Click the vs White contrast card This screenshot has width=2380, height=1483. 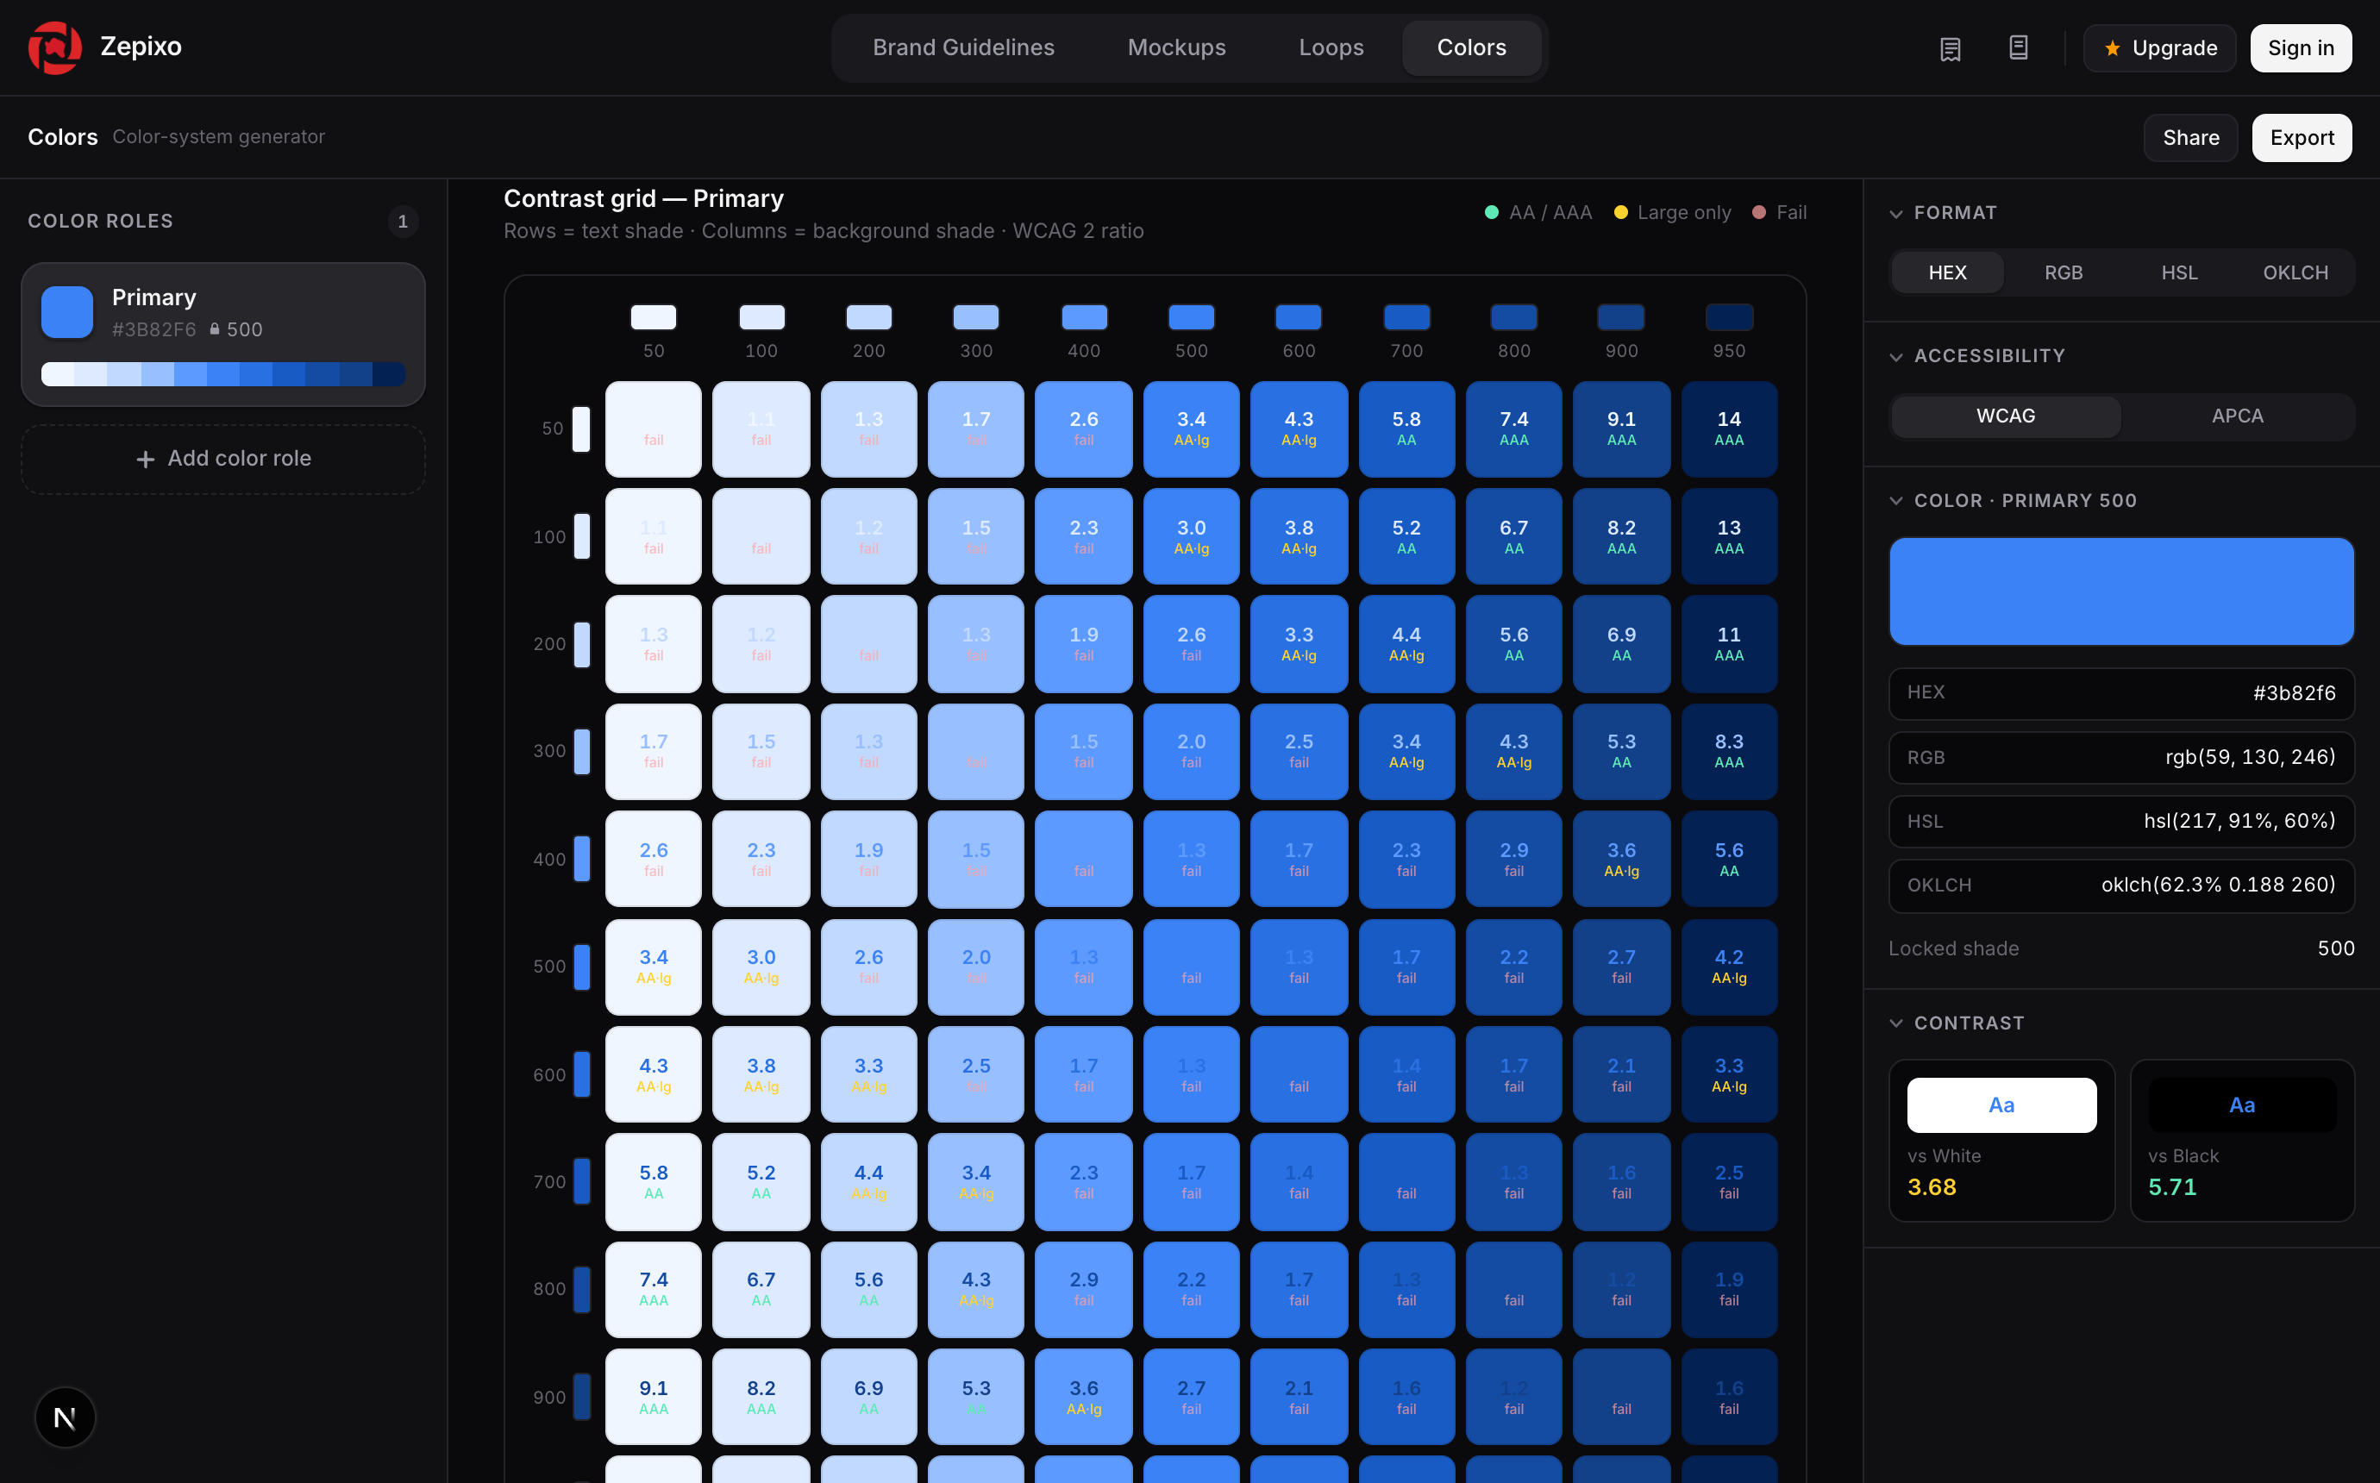coord(2001,1141)
